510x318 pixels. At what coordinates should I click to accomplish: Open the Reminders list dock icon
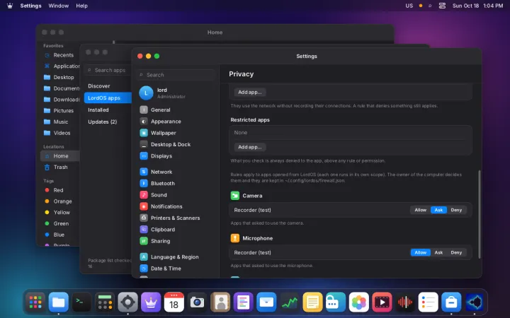(x=428, y=302)
